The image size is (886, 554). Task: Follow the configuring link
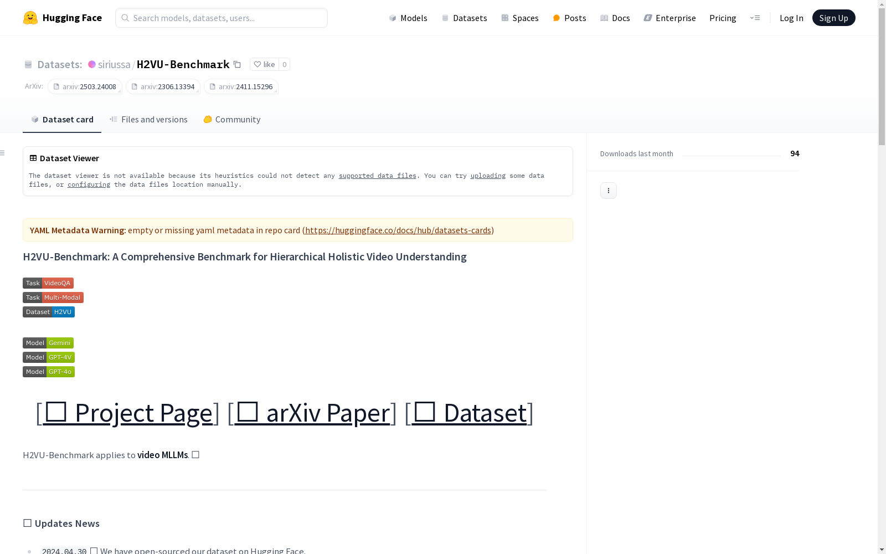(89, 184)
